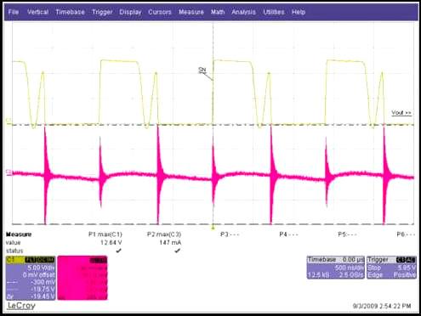Click the C1 channel descriptor box
The image size is (421, 316).
tap(31, 278)
